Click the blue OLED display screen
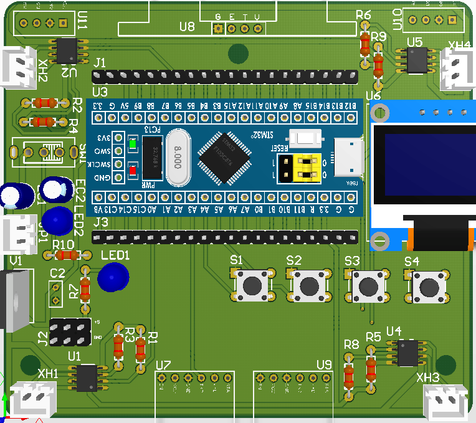 (x=430, y=164)
